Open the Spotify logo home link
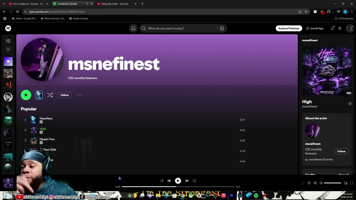Image resolution: width=356 pixels, height=200 pixels. [x=8, y=28]
